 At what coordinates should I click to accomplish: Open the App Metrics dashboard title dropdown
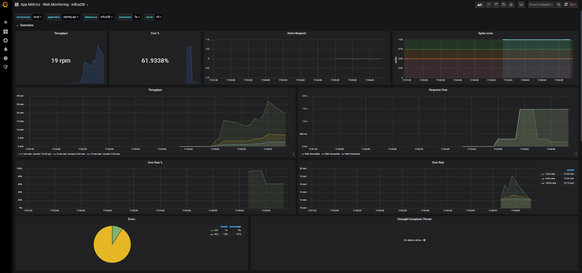(54, 5)
